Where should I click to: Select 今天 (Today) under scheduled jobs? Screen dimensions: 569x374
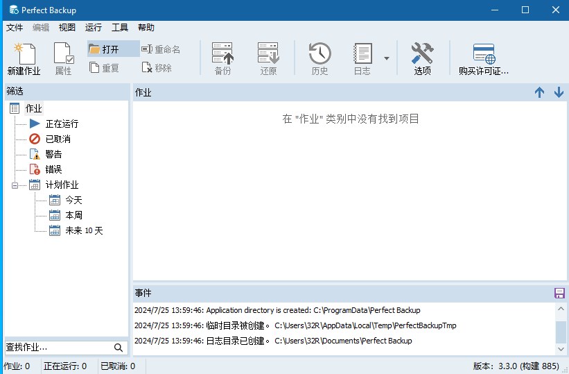click(73, 200)
